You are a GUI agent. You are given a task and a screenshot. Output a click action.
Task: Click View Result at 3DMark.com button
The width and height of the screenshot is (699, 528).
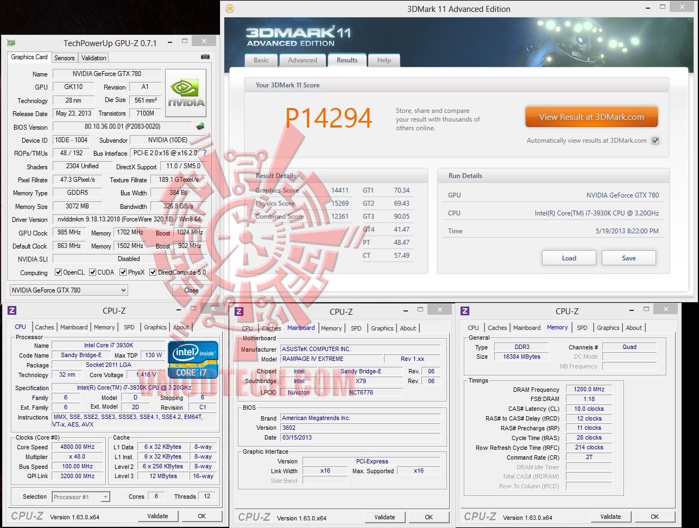tap(591, 117)
